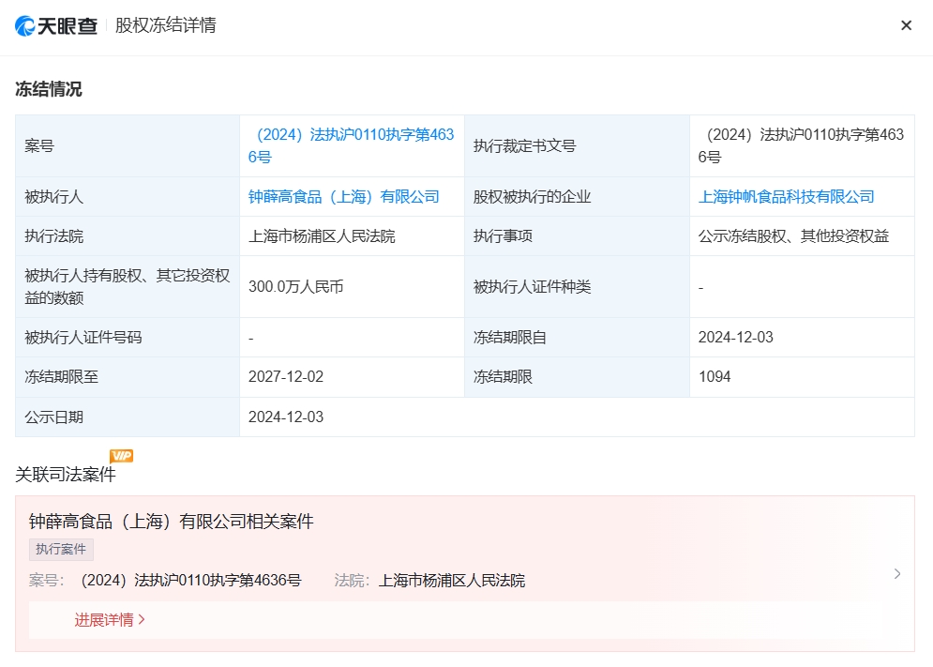Select the 执行裁定书文号 value text
933x667 pixels.
coord(801,146)
